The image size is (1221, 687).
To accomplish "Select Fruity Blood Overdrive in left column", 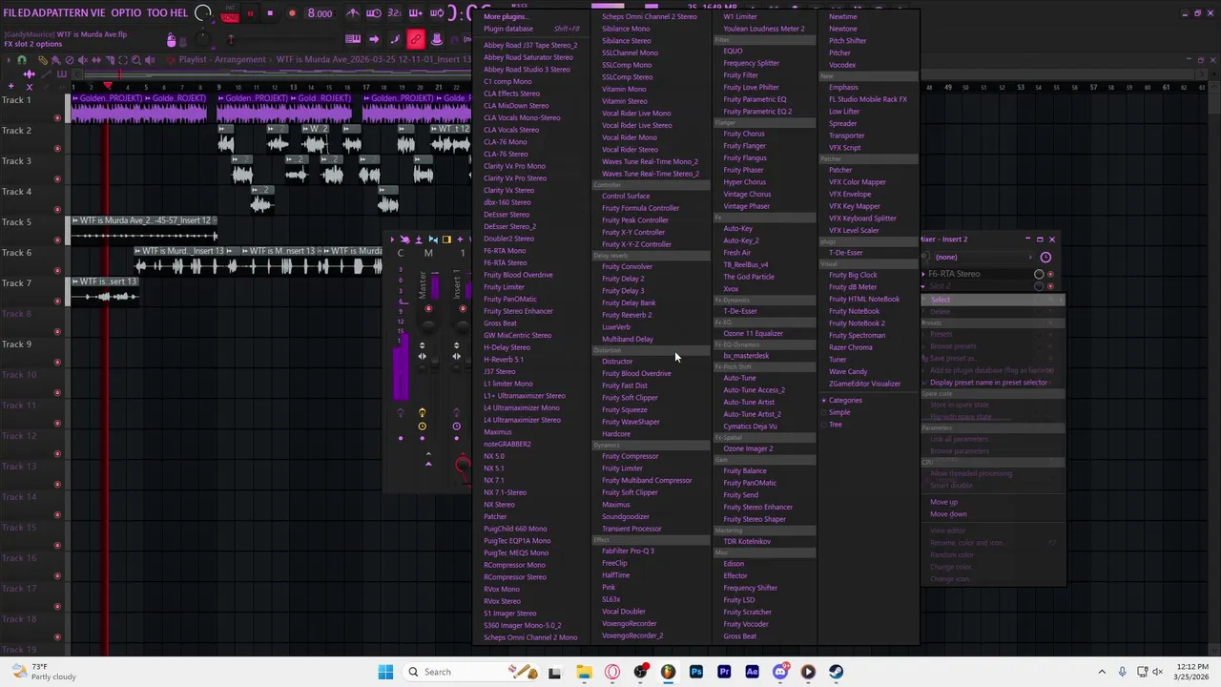I will (x=518, y=275).
